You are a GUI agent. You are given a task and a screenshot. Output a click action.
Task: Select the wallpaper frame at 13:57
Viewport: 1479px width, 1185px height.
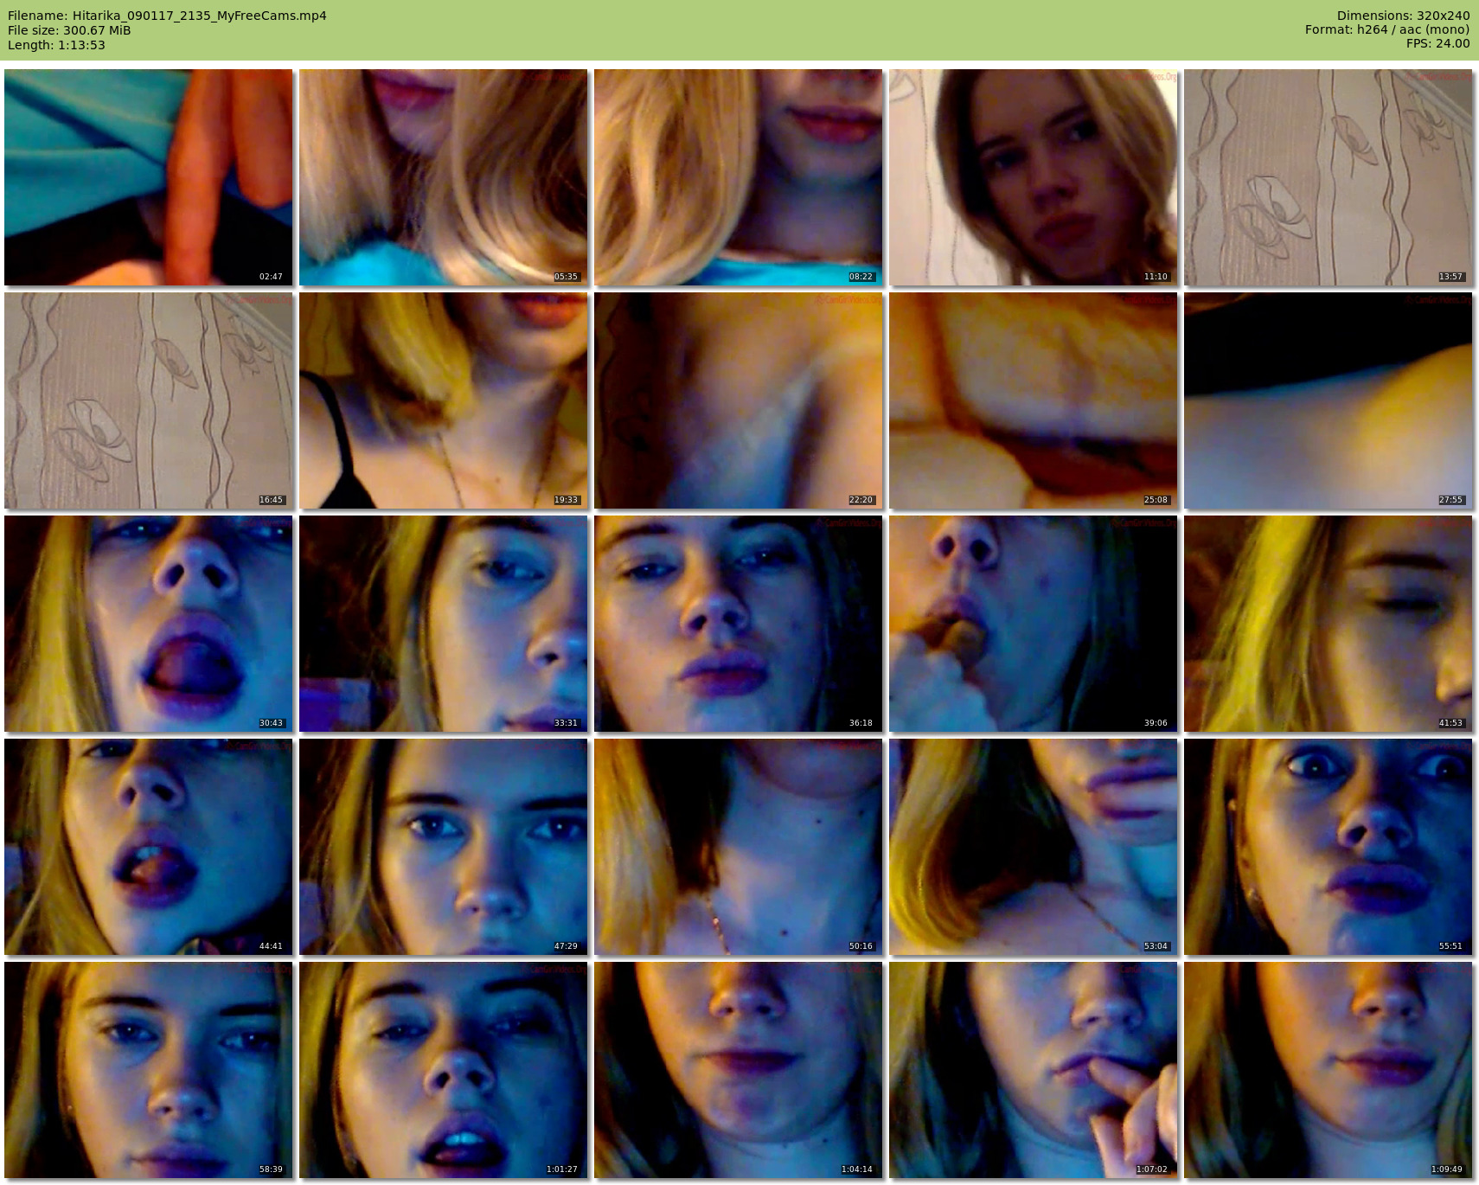1328,177
